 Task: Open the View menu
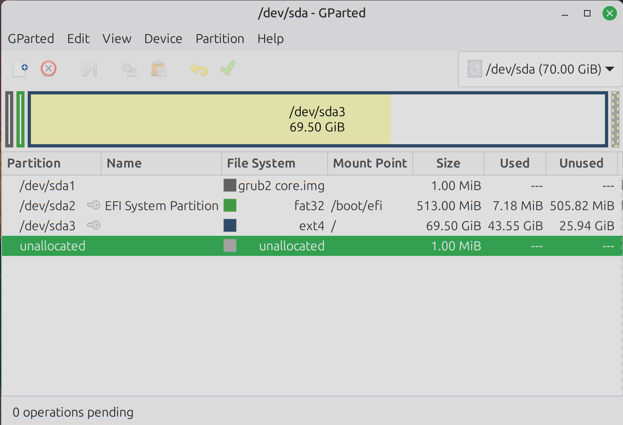pyautogui.click(x=117, y=39)
